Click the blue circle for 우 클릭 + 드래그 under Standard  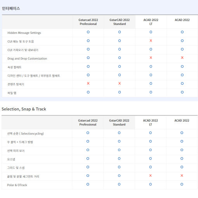[119, 141]
